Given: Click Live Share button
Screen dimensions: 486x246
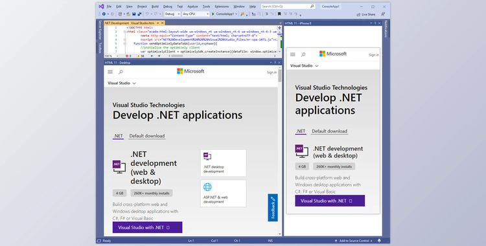Looking at the screenshot, I should pyautogui.click(x=365, y=14).
